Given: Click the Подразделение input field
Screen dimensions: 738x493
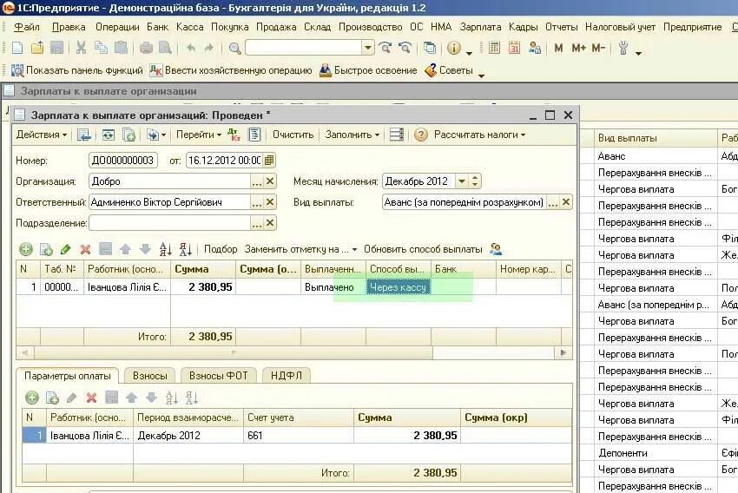Looking at the screenshot, I should [169, 222].
